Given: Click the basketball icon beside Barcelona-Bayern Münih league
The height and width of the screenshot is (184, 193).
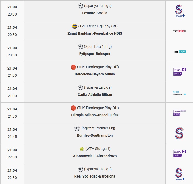Looking at the screenshot, I should (73, 67).
